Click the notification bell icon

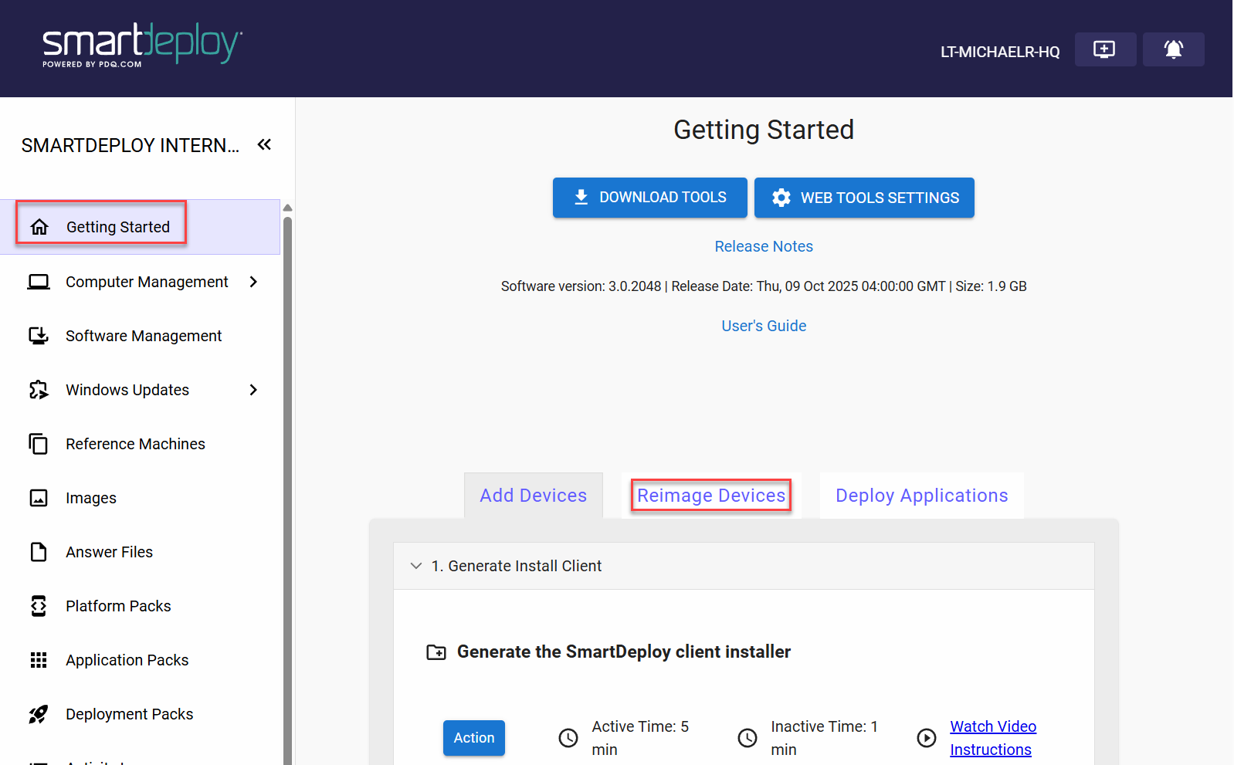pyautogui.click(x=1173, y=49)
